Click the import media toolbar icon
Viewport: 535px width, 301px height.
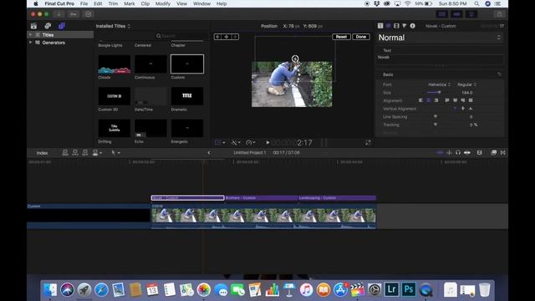(59, 14)
